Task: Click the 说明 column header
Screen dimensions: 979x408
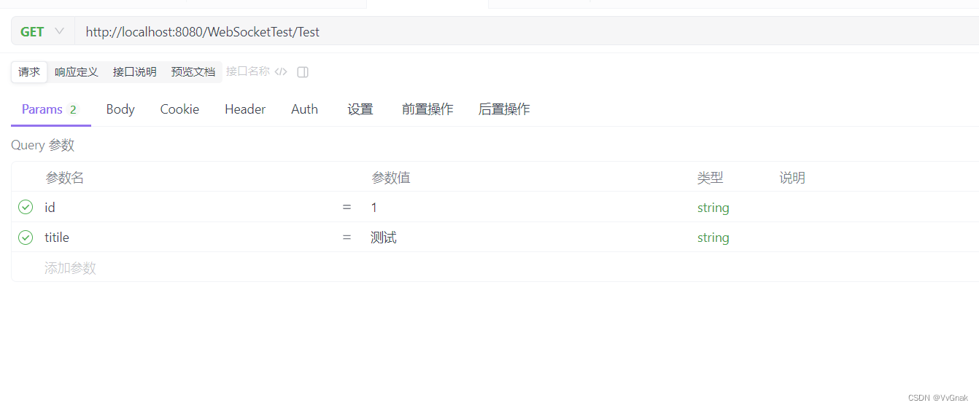Action: click(792, 178)
